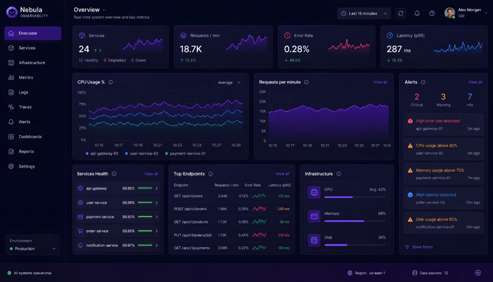Toggle the user-service-02 legend series
Screen dimensions: 493x282
pos(142,154)
